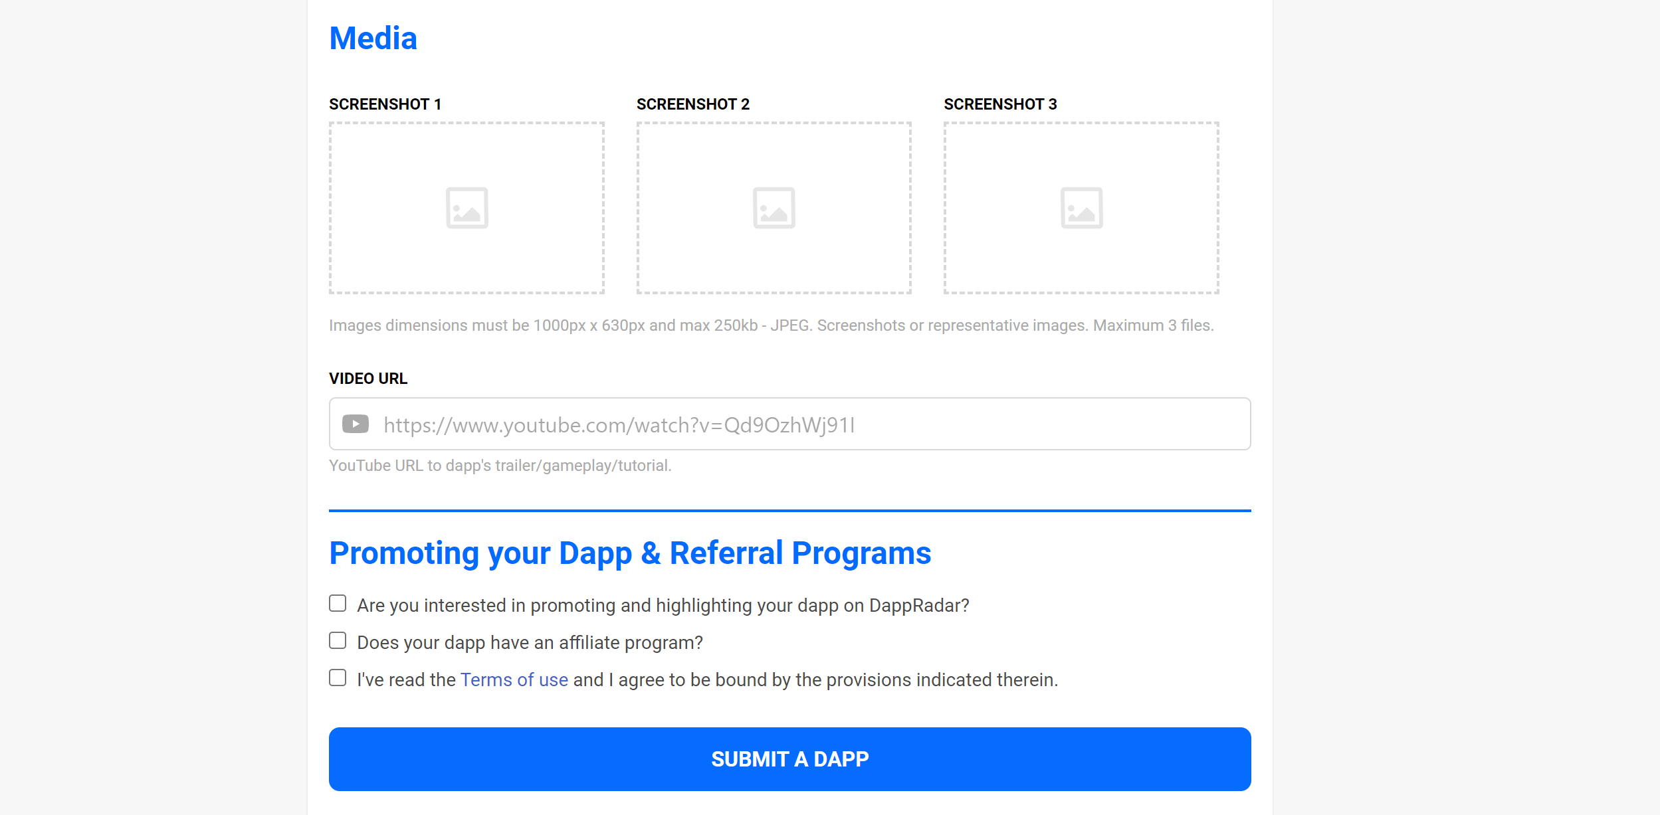Click the Screenshot 3 label
This screenshot has width=1660, height=815.
pyautogui.click(x=999, y=104)
